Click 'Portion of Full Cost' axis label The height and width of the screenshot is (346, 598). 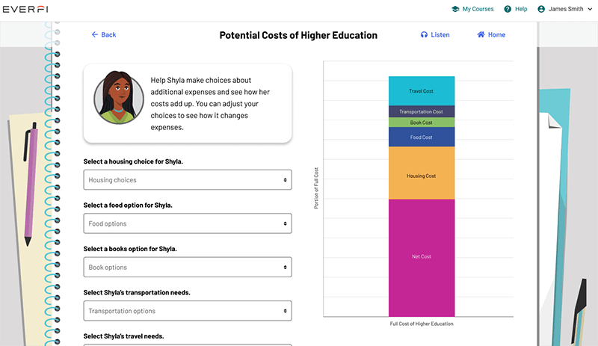coord(316,188)
